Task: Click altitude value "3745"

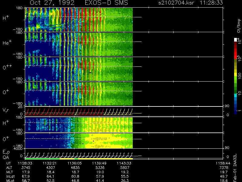Action: point(26,168)
